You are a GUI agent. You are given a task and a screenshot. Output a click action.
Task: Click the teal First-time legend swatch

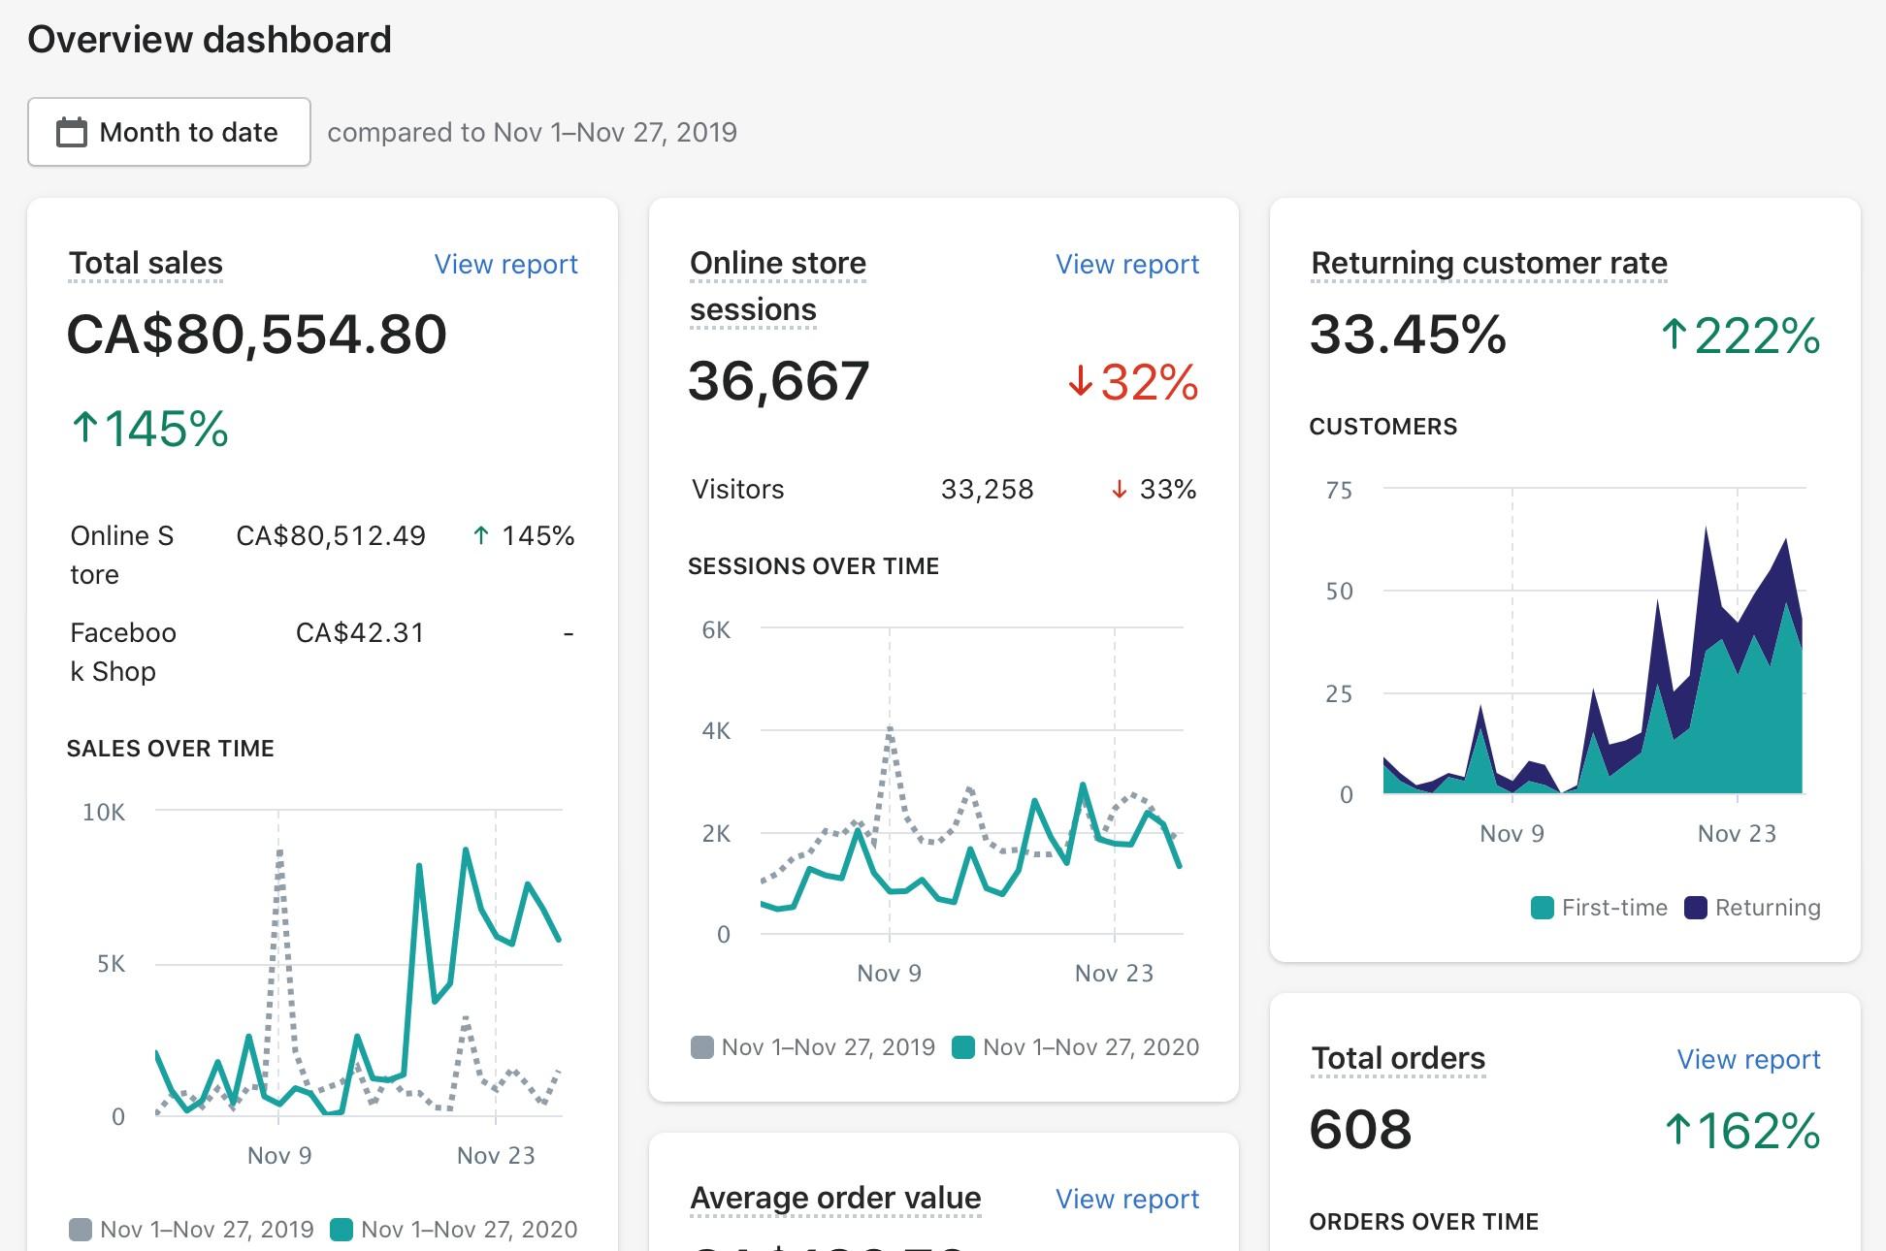click(1542, 908)
